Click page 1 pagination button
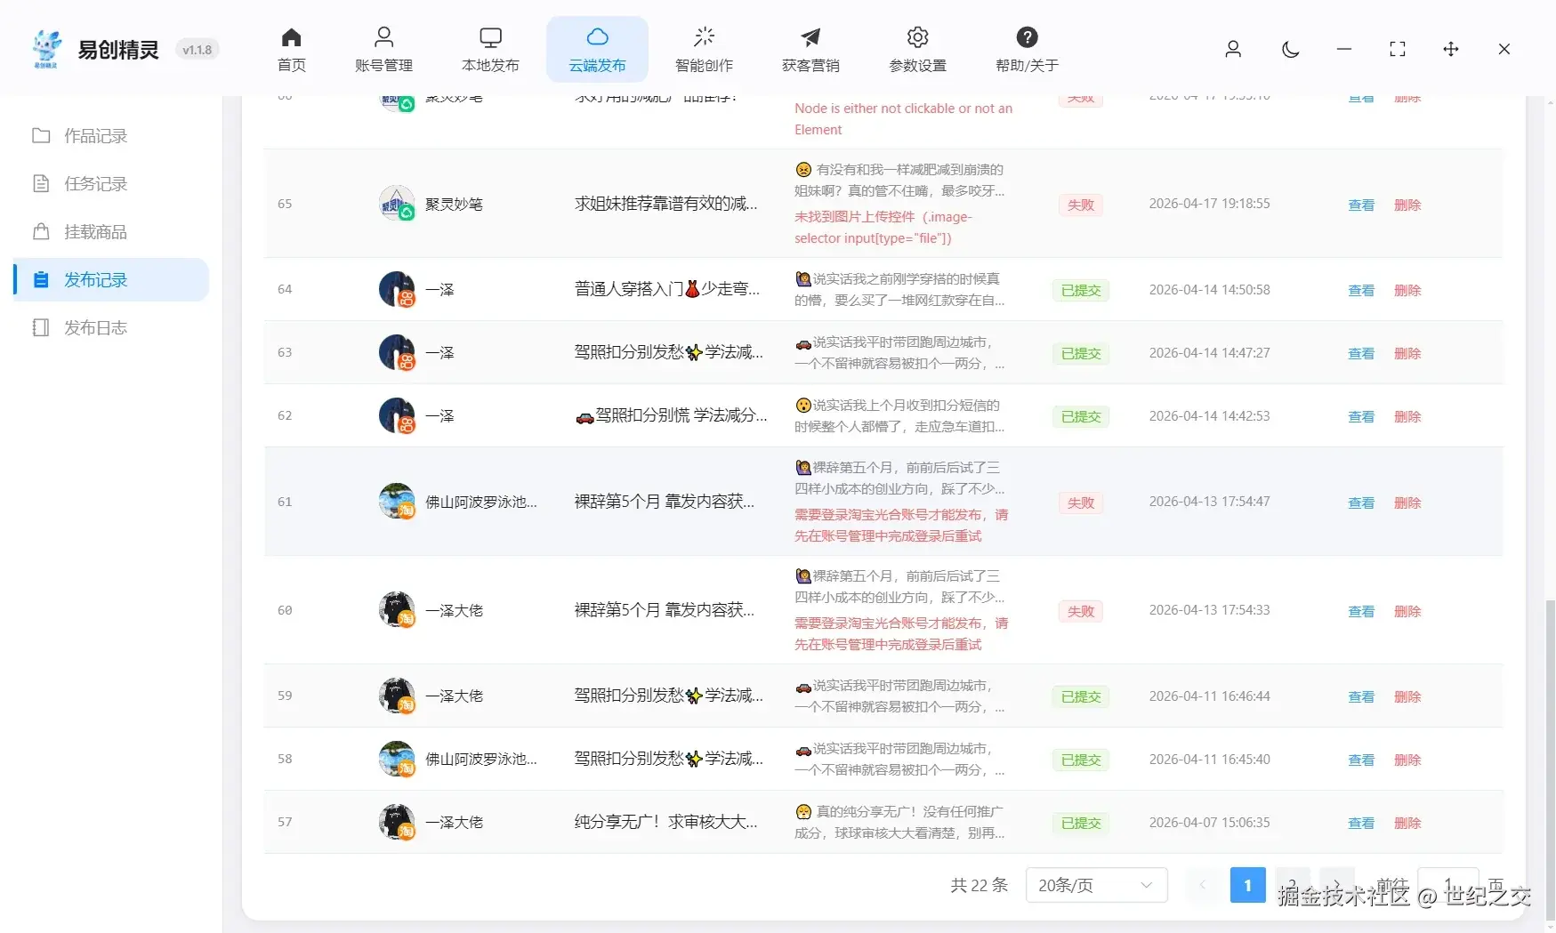 (1247, 885)
